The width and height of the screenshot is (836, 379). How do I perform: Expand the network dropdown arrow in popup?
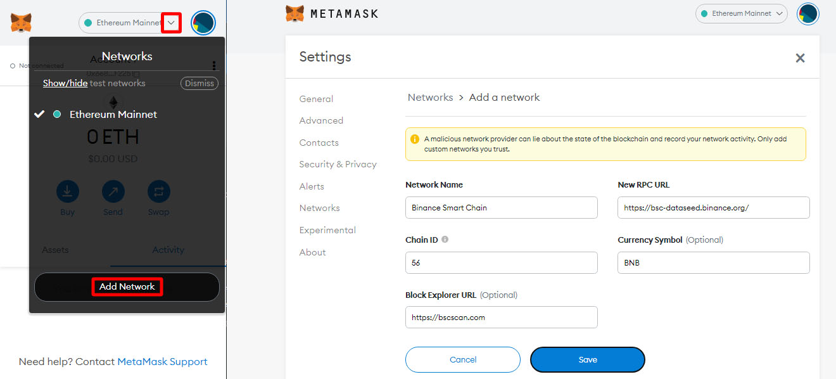tap(171, 23)
